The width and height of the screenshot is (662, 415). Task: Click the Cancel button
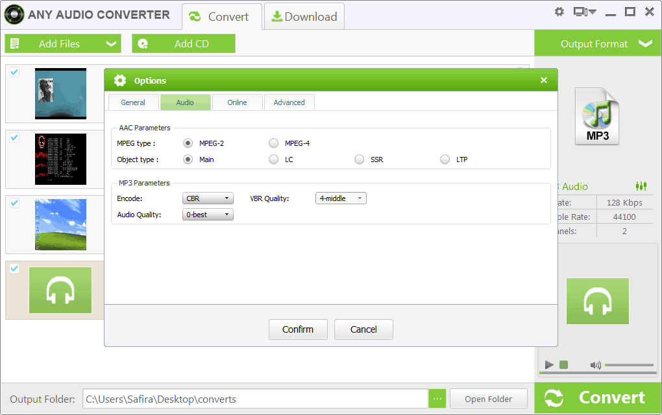[x=363, y=329]
